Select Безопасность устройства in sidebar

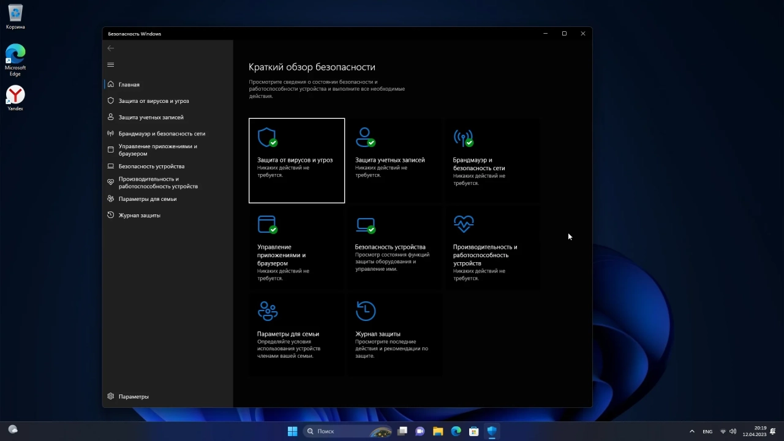point(168,166)
